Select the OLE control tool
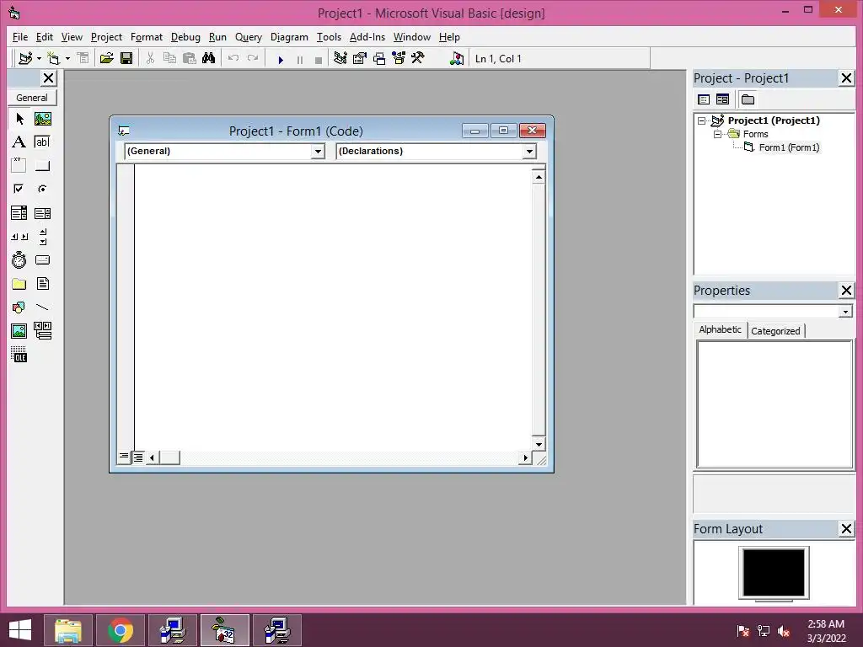The height and width of the screenshot is (647, 863). pos(19,355)
